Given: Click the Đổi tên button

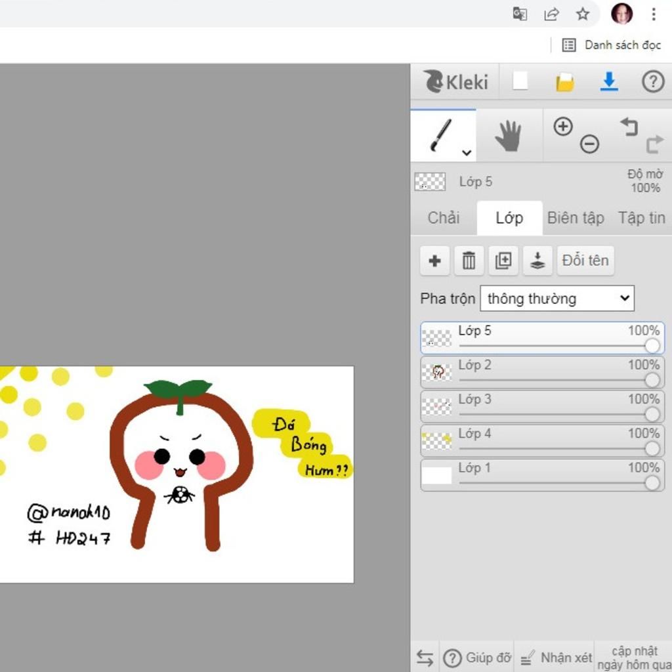Looking at the screenshot, I should pyautogui.click(x=585, y=261).
